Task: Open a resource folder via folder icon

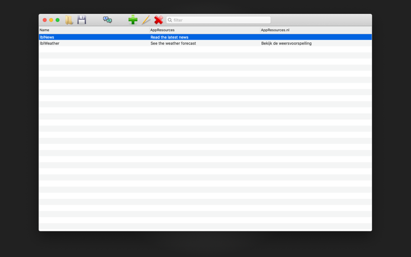Action: 69,20
